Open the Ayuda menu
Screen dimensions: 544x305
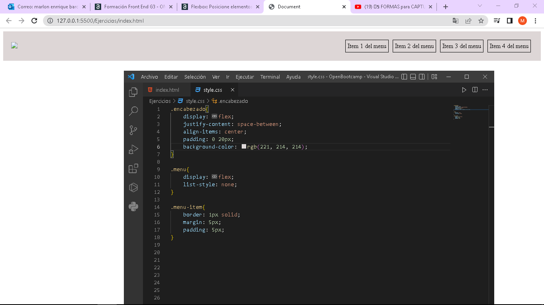294,77
